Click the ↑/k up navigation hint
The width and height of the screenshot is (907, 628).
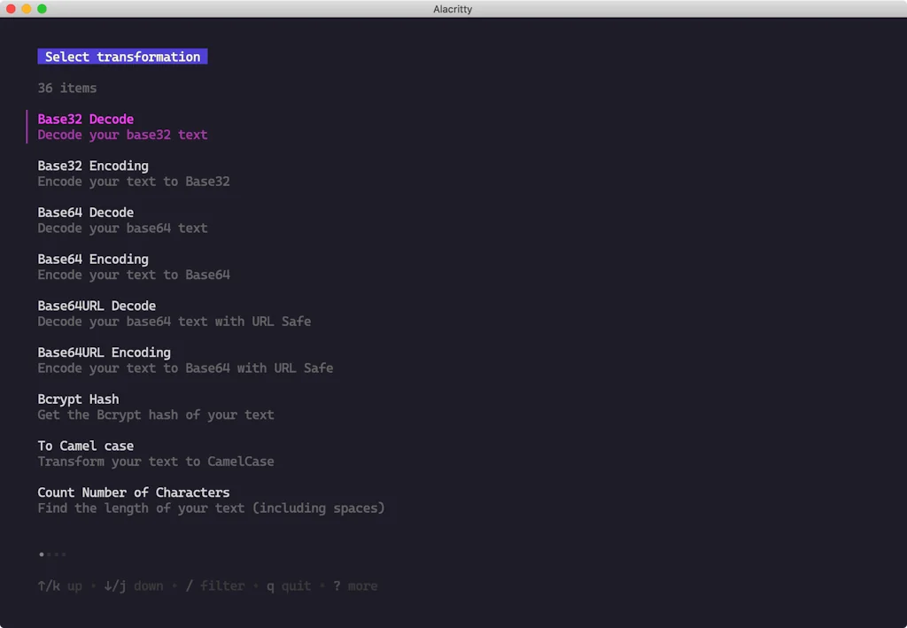coord(61,585)
